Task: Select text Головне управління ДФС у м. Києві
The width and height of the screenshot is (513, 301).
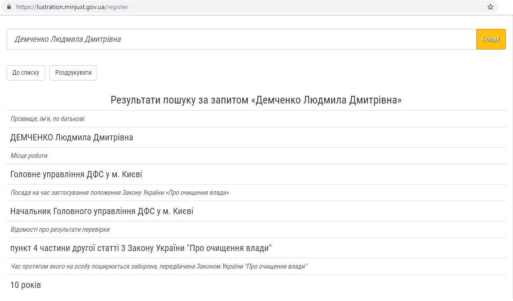Action: point(76,174)
